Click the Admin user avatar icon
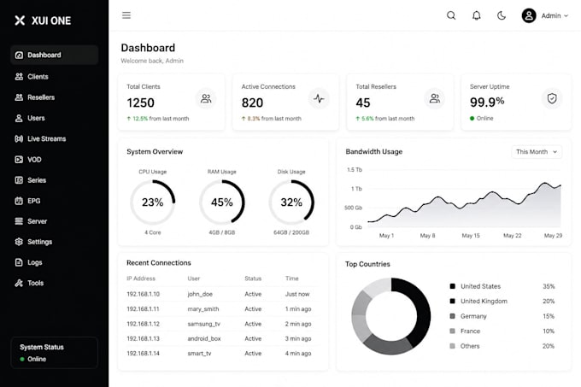The height and width of the screenshot is (387, 581). [x=529, y=15]
